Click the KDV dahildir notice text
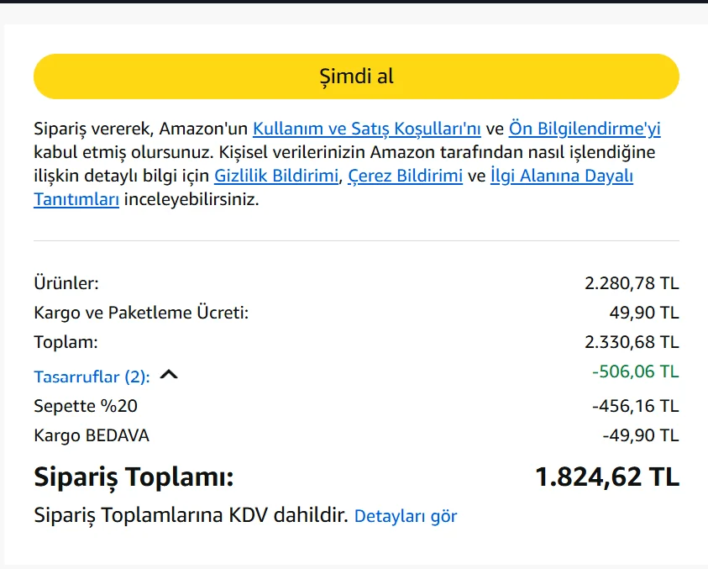This screenshot has width=708, height=569. coord(191,515)
